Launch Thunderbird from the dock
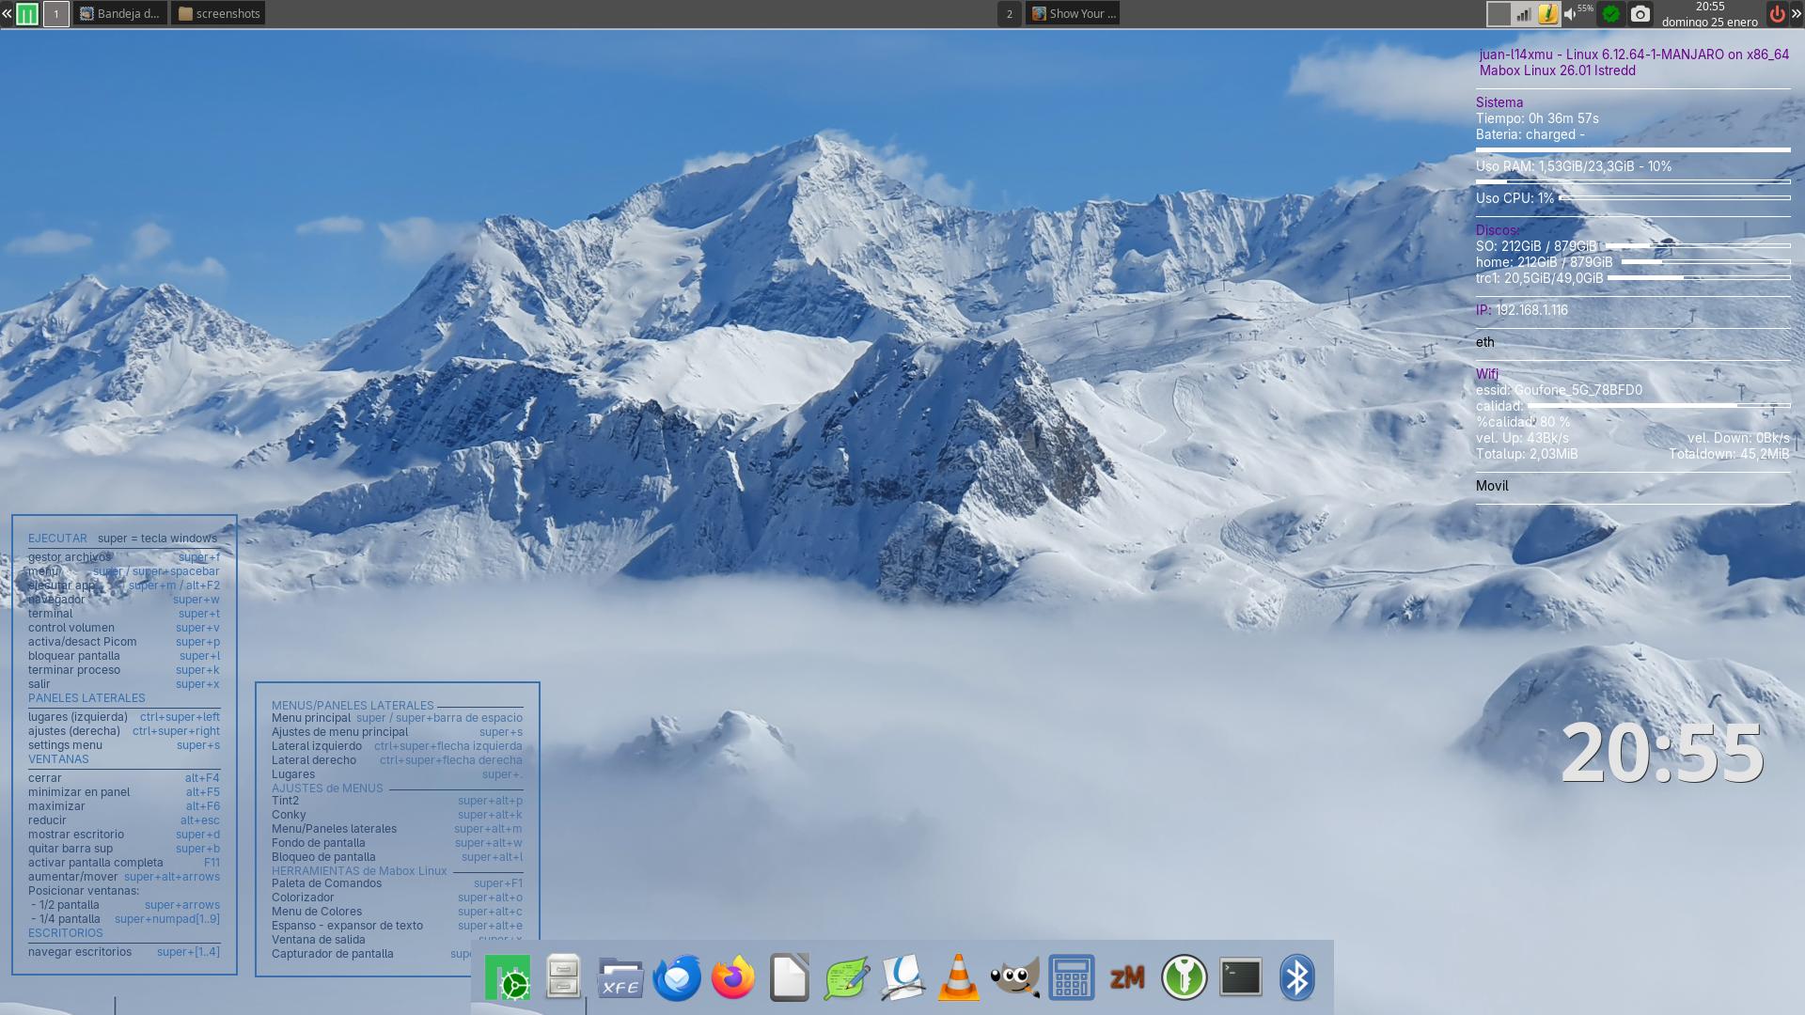 tap(677, 978)
